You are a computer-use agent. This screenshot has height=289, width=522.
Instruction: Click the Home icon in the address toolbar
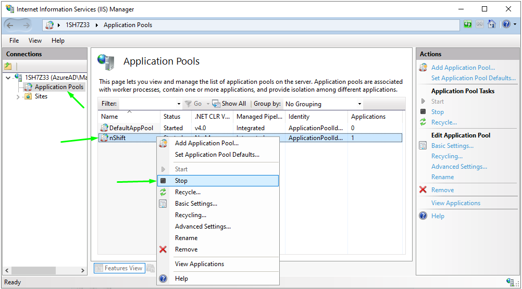491,24
